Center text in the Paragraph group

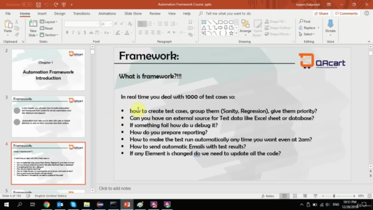pos(146,33)
